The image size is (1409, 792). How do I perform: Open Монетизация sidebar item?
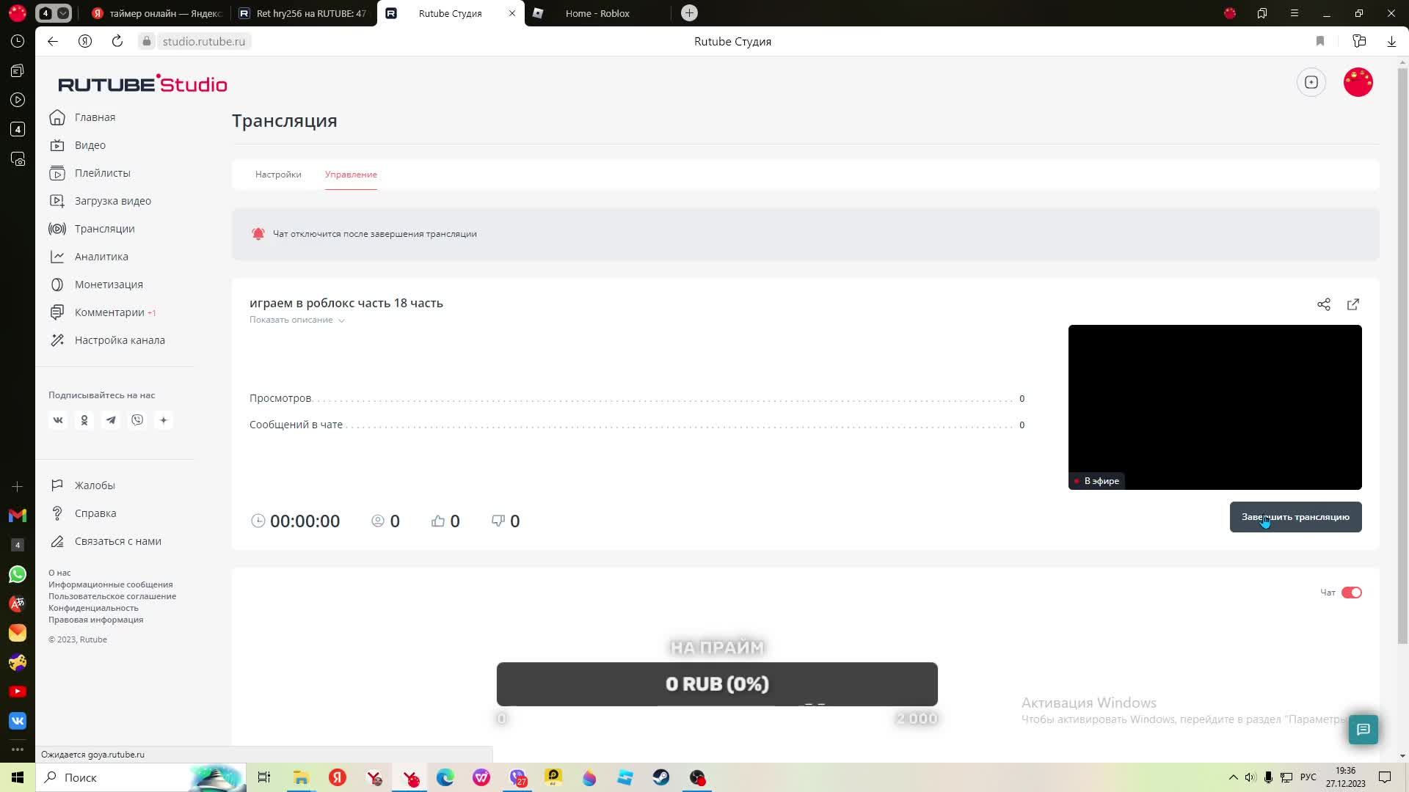(109, 285)
